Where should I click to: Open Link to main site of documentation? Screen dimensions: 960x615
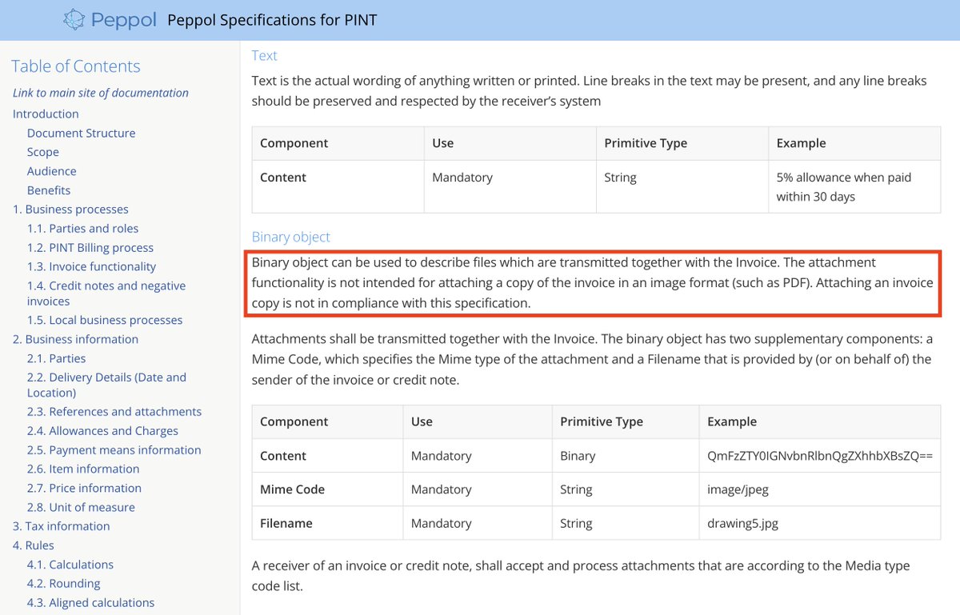coord(101,93)
